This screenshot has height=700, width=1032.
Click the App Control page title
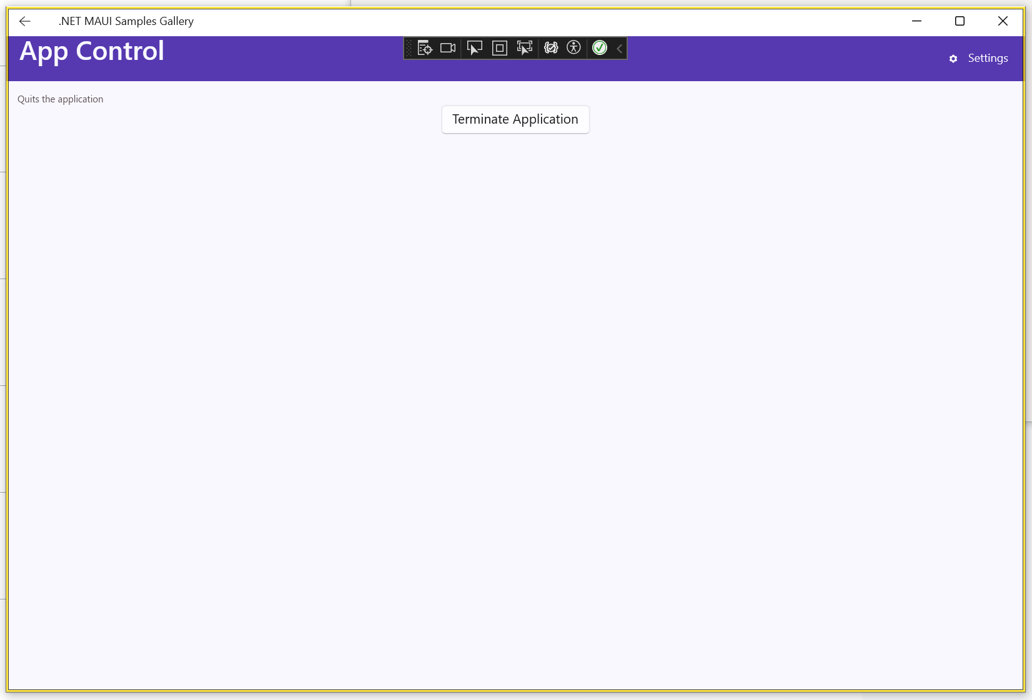(x=92, y=51)
